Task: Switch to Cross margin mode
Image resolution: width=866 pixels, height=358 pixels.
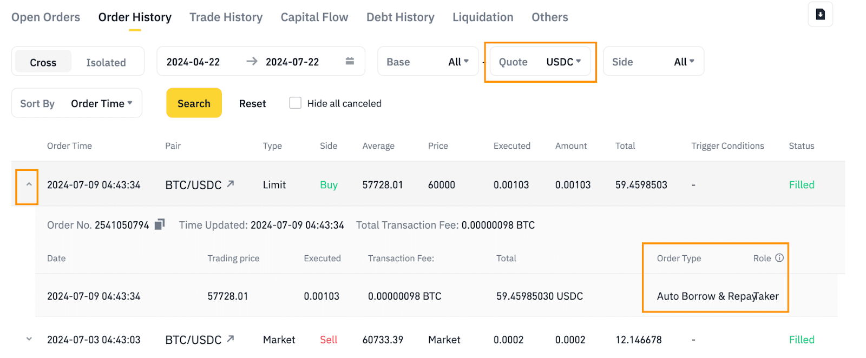Action: tap(43, 62)
